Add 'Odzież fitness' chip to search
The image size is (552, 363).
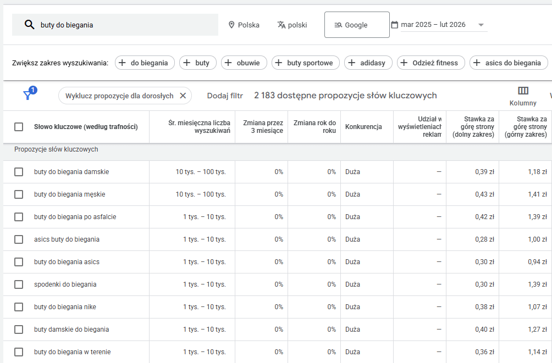[431, 63]
